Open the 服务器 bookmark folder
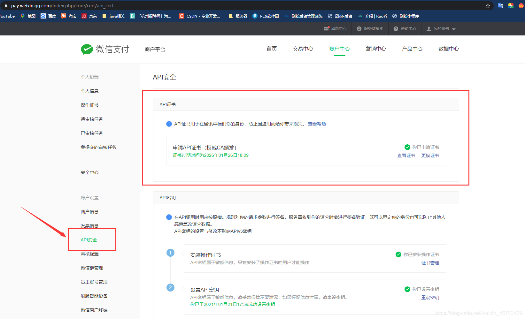This screenshot has height=319, width=525. click(x=238, y=16)
